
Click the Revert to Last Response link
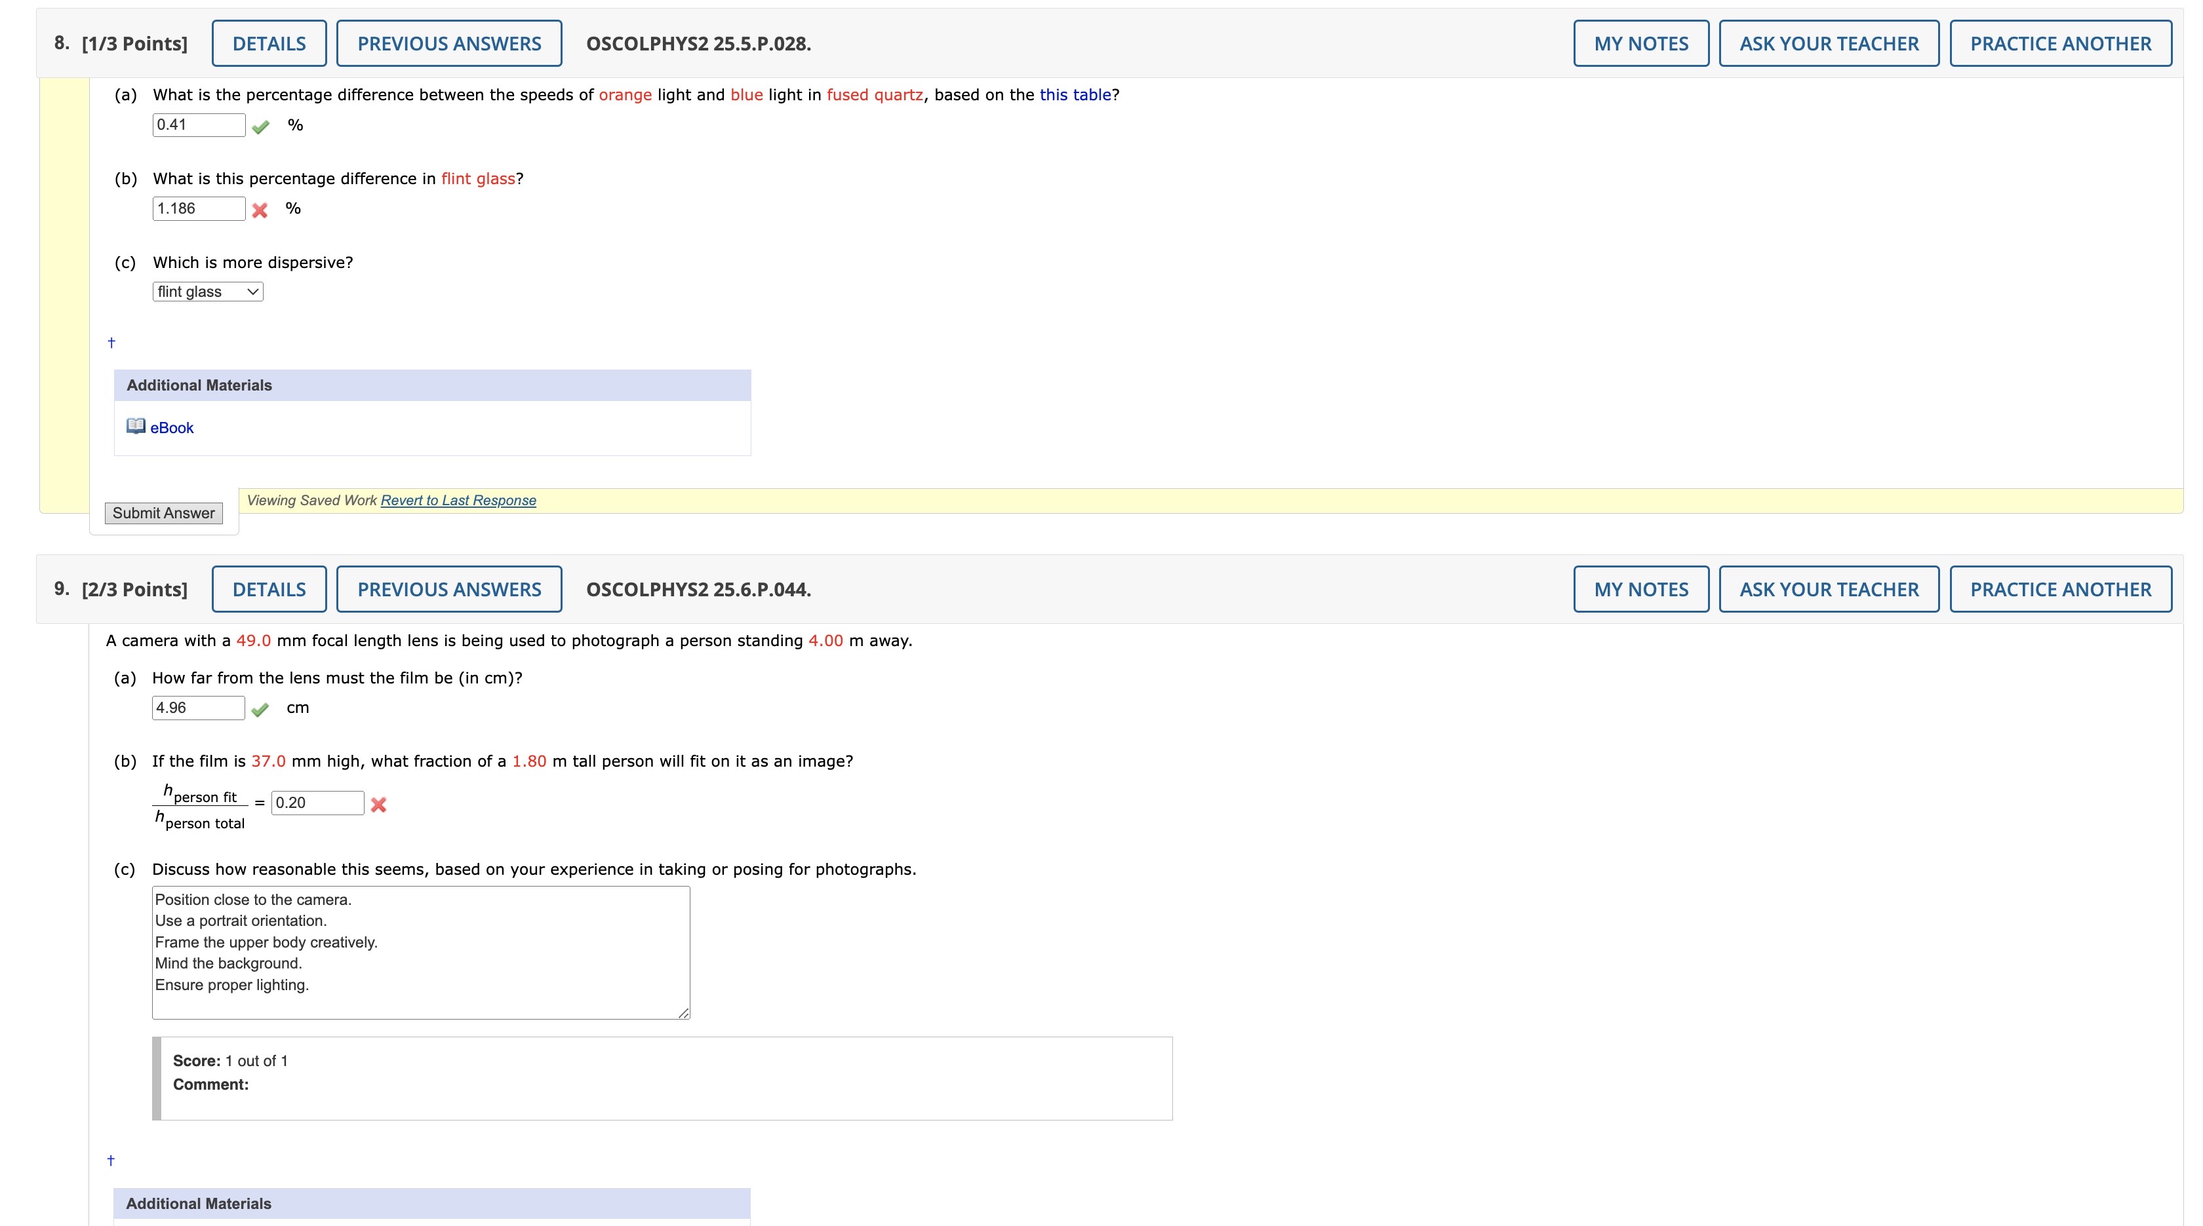coord(458,500)
